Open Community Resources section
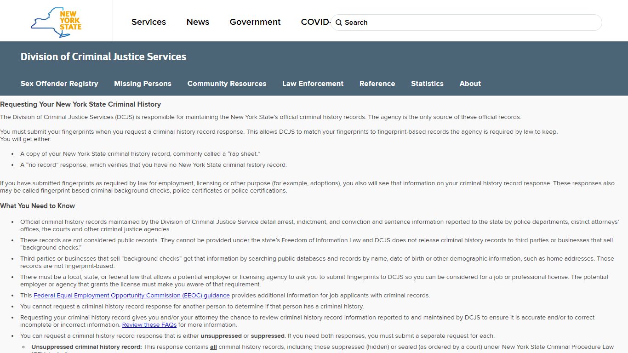Viewport: 628px width, 353px height. pos(227,84)
